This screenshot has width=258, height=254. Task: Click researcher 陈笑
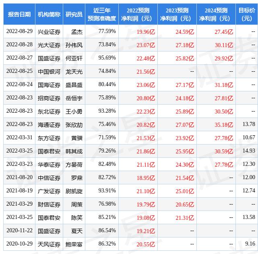[x=77, y=218]
